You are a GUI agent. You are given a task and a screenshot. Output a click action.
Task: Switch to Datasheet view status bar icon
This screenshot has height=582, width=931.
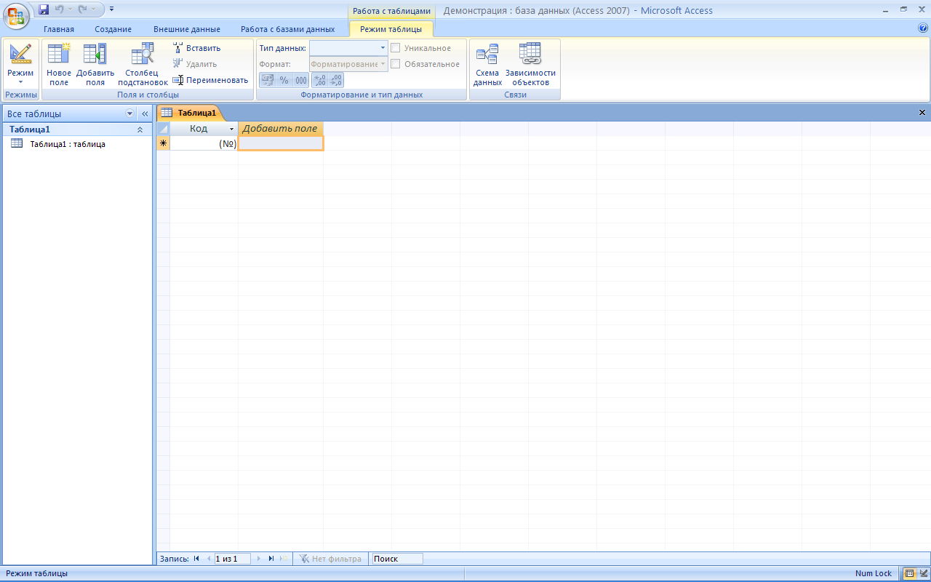click(x=909, y=573)
